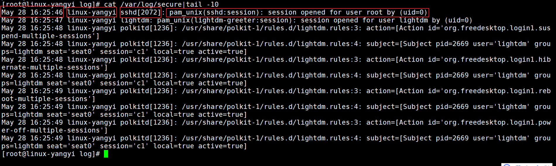Click the red-boxed timestamp May 28 16:25:46
556x166 pixels.
[32, 13]
